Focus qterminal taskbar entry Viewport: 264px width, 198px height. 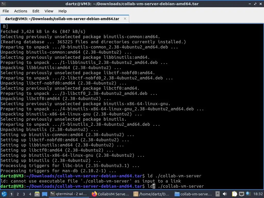pos(69,194)
